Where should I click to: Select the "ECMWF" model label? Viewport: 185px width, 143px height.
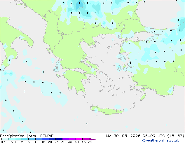coord(47,136)
